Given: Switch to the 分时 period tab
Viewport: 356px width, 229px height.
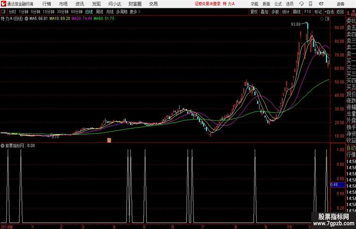Looking at the screenshot, I should (x=12, y=12).
